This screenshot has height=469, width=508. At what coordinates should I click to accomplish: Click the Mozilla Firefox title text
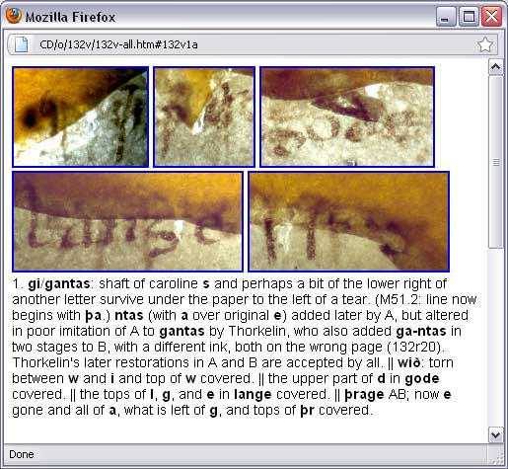(71, 17)
